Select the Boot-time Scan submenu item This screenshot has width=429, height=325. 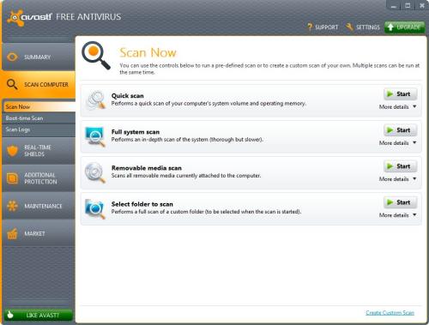(x=39, y=118)
